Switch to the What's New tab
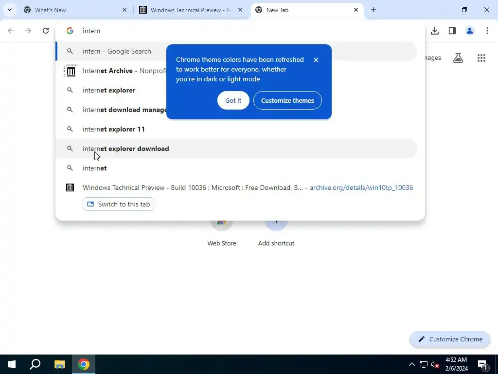This screenshot has width=498, height=374. tap(75, 10)
